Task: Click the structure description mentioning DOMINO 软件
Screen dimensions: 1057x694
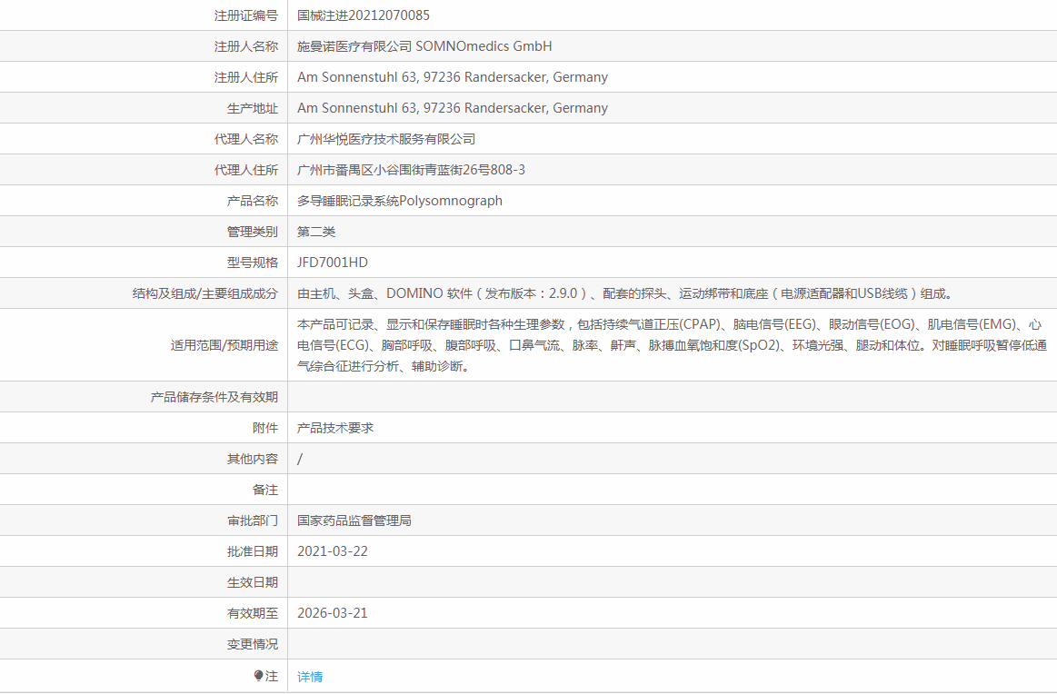Action: (624, 293)
